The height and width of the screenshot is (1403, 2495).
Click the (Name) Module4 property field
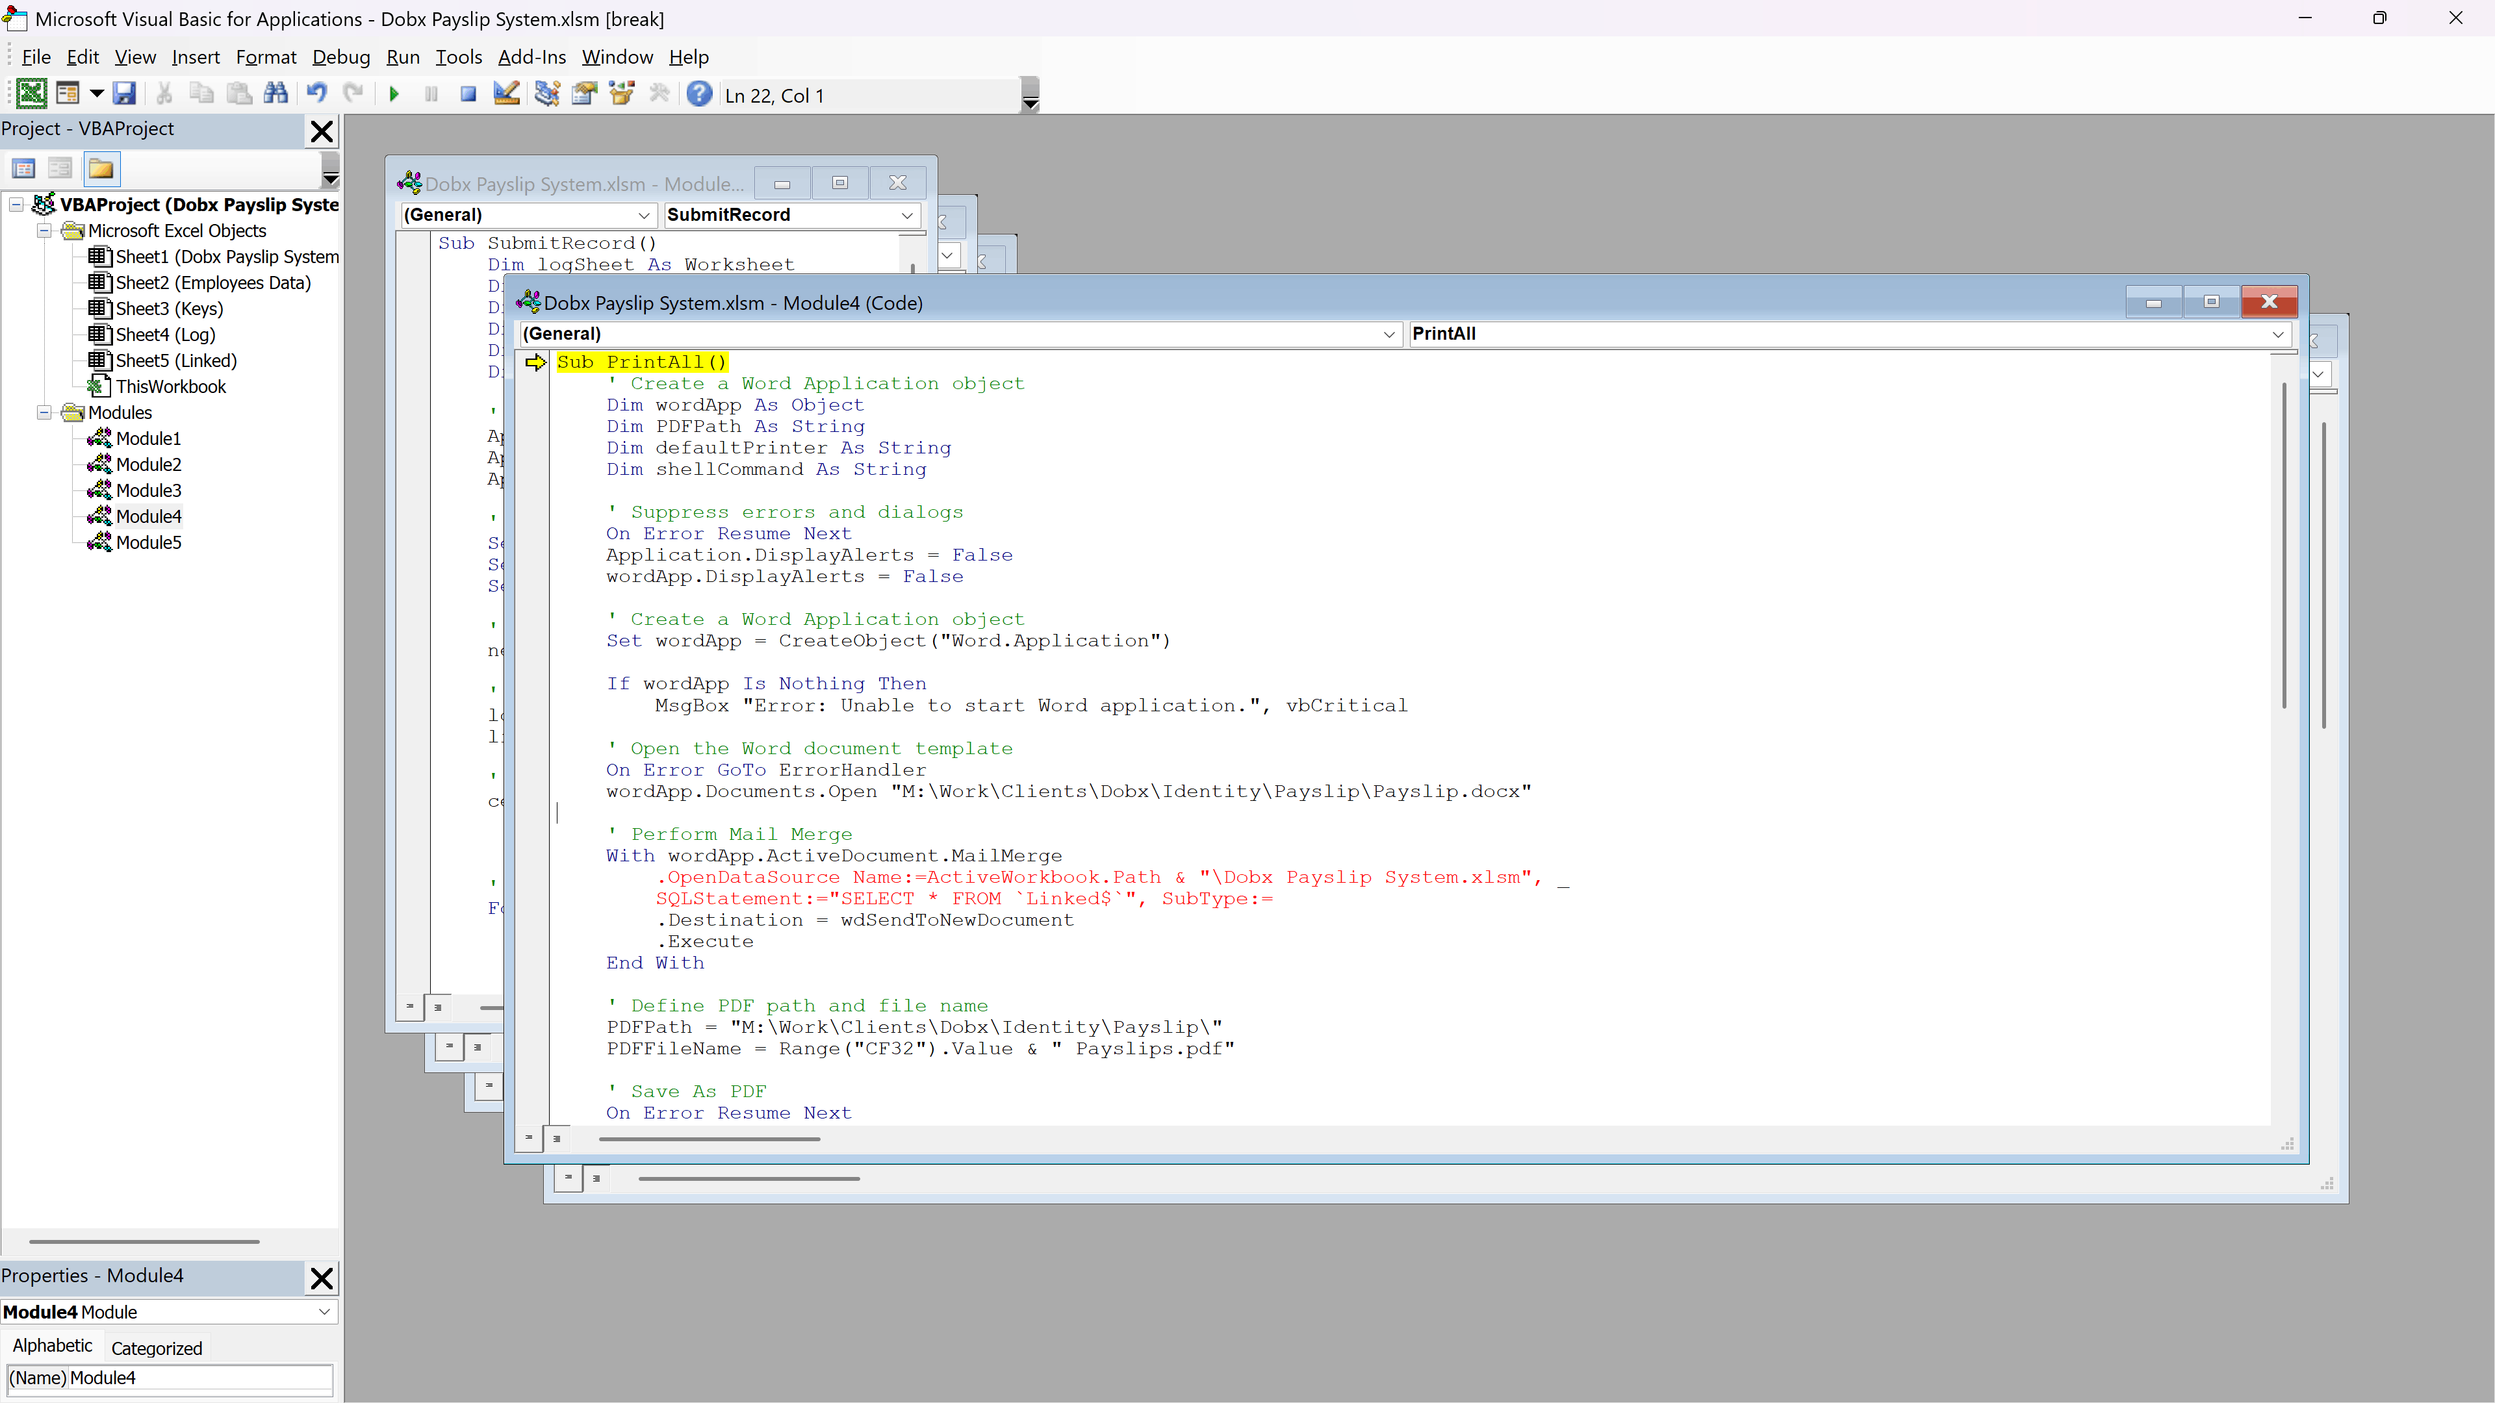coord(170,1378)
